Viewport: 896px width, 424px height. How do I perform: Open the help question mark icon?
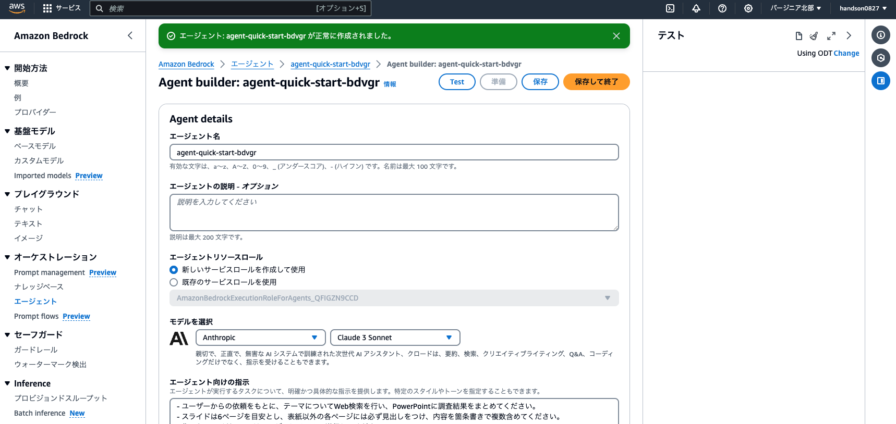coord(722,8)
